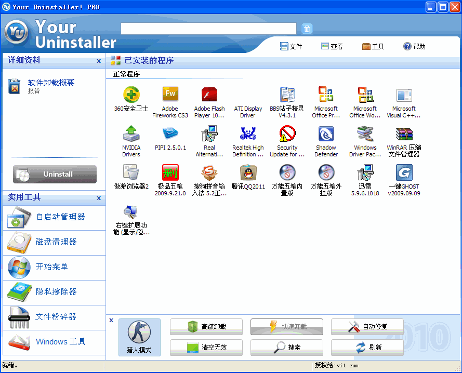The height and width of the screenshot is (373, 462).
Task: Click the 刷新 button
Action: click(x=367, y=348)
